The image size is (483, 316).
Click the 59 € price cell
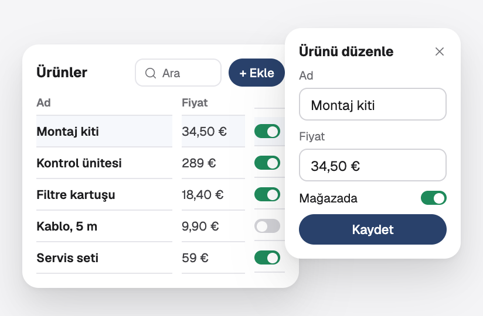tap(195, 258)
